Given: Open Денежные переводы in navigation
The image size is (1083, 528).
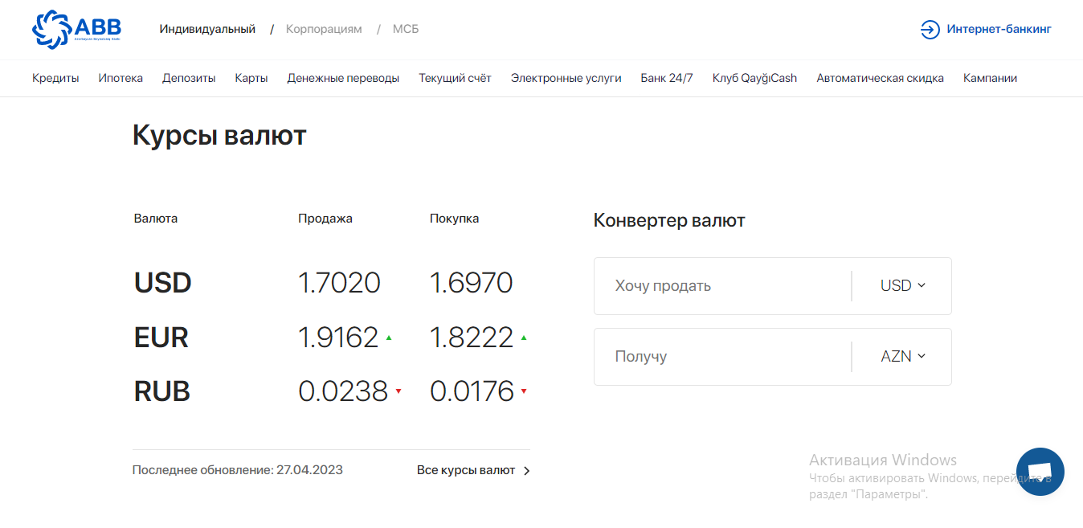Looking at the screenshot, I should [x=343, y=79].
